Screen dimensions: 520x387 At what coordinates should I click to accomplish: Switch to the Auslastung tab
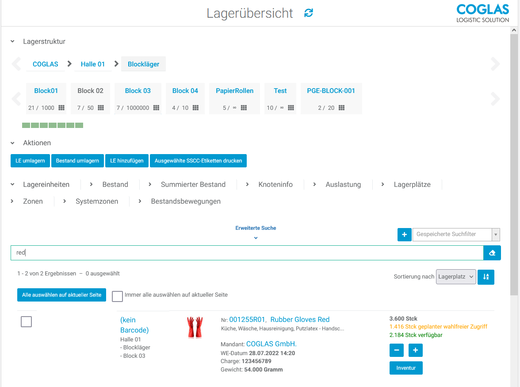343,185
